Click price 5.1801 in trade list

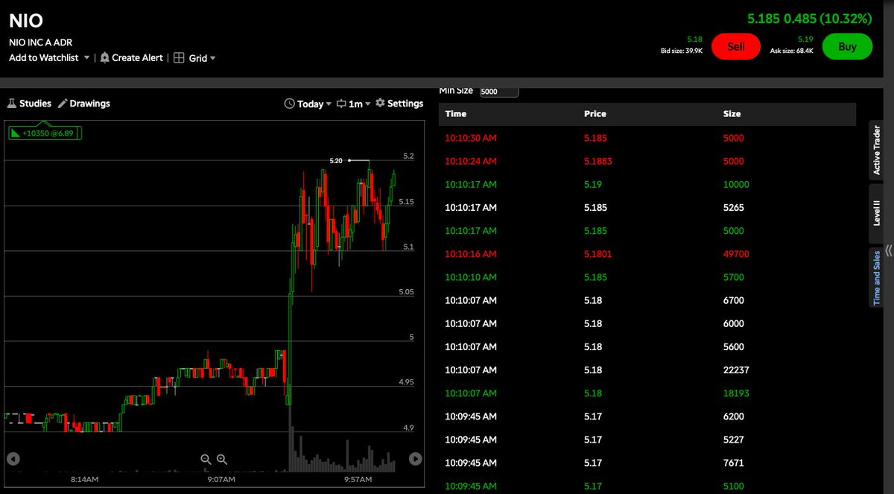pos(599,254)
